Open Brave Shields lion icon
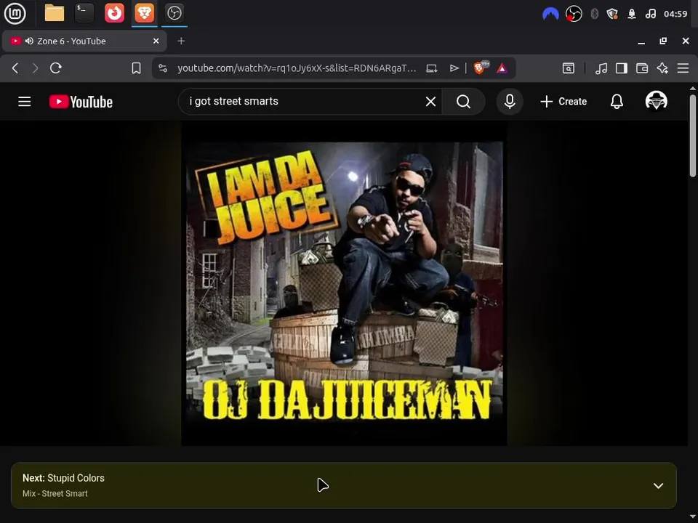 481,68
